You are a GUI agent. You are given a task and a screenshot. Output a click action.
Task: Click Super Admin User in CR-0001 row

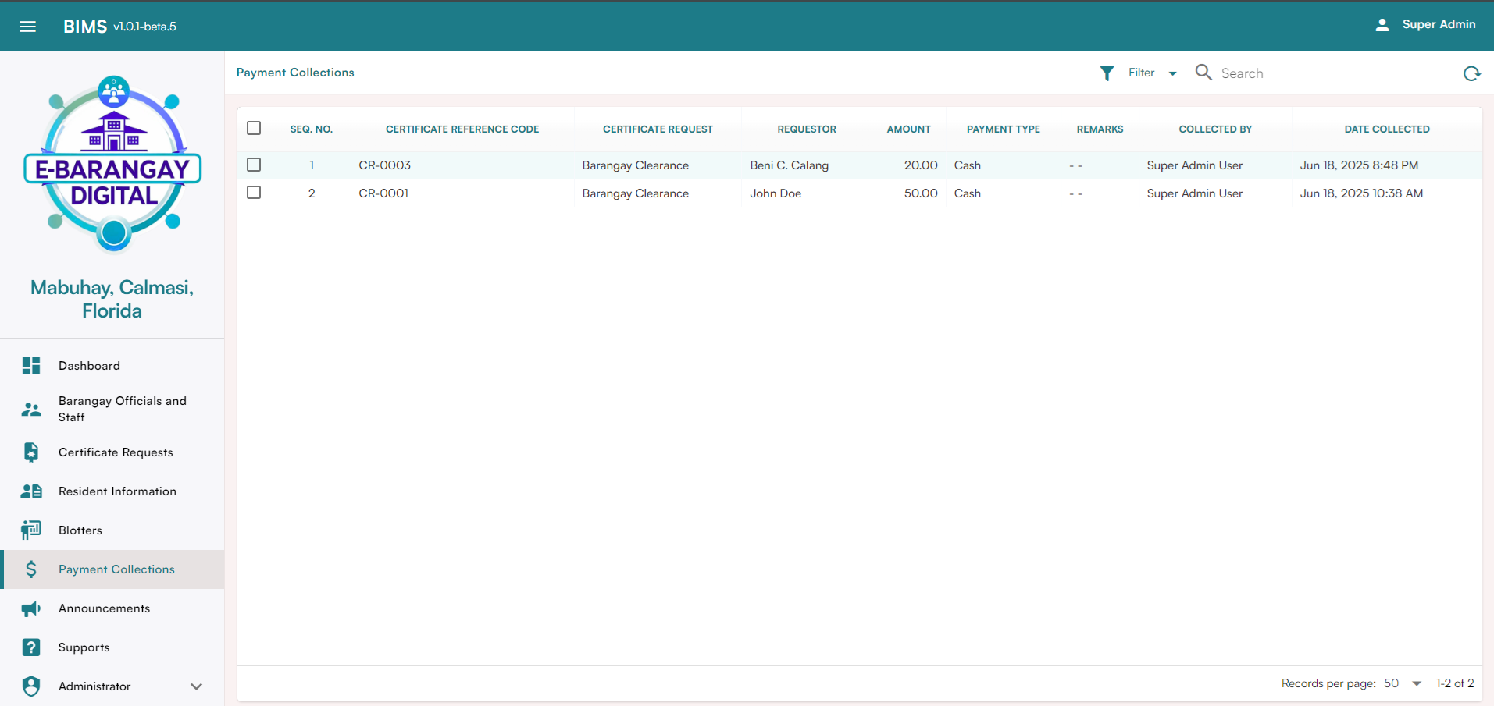click(x=1194, y=193)
